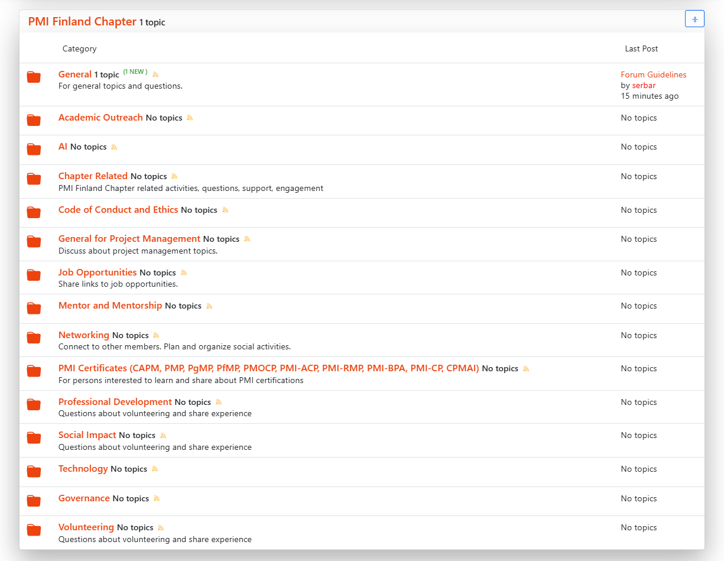Open the Social Impact category
The height and width of the screenshot is (561, 724).
[87, 435]
